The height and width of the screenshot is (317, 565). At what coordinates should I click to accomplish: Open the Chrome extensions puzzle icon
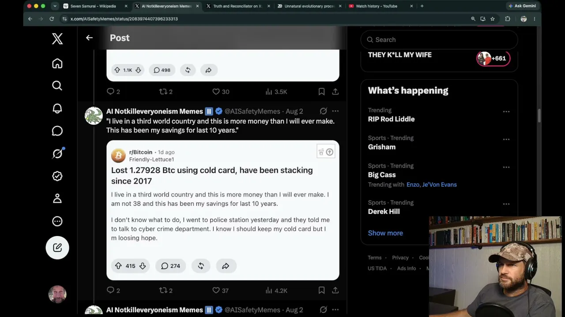508,19
